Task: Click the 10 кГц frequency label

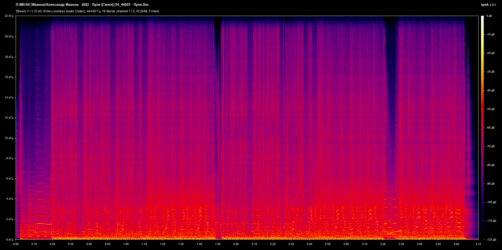Action: click(x=9, y=138)
